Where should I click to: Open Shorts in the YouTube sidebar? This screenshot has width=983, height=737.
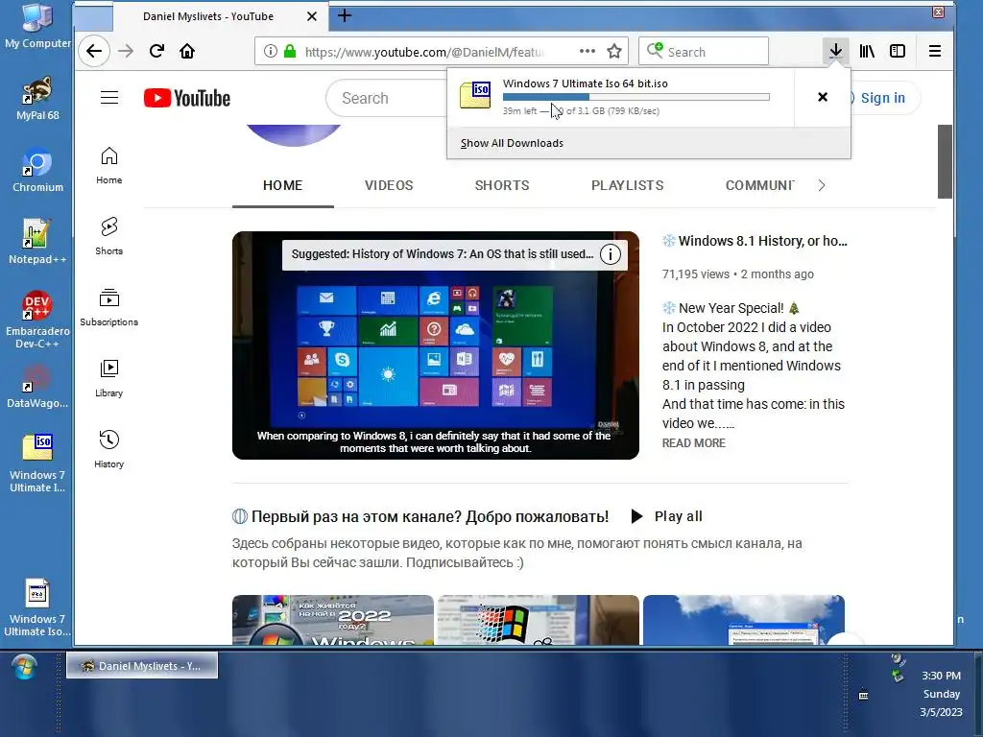(x=109, y=236)
